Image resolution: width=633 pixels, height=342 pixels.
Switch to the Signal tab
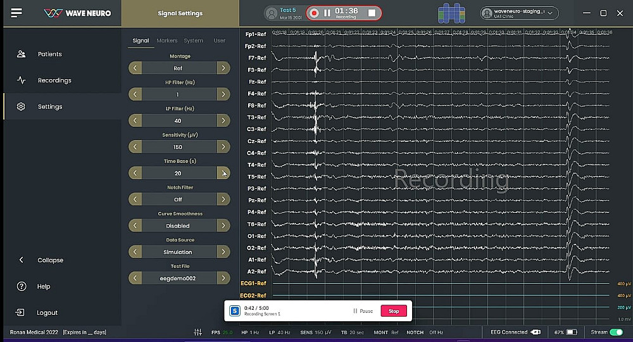click(141, 41)
